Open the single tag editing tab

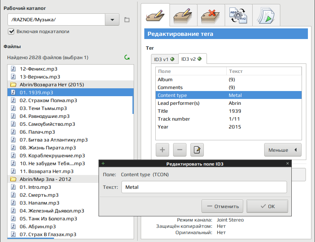coord(155,15)
